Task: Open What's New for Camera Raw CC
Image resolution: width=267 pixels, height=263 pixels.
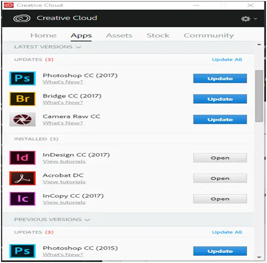Action: (63, 123)
